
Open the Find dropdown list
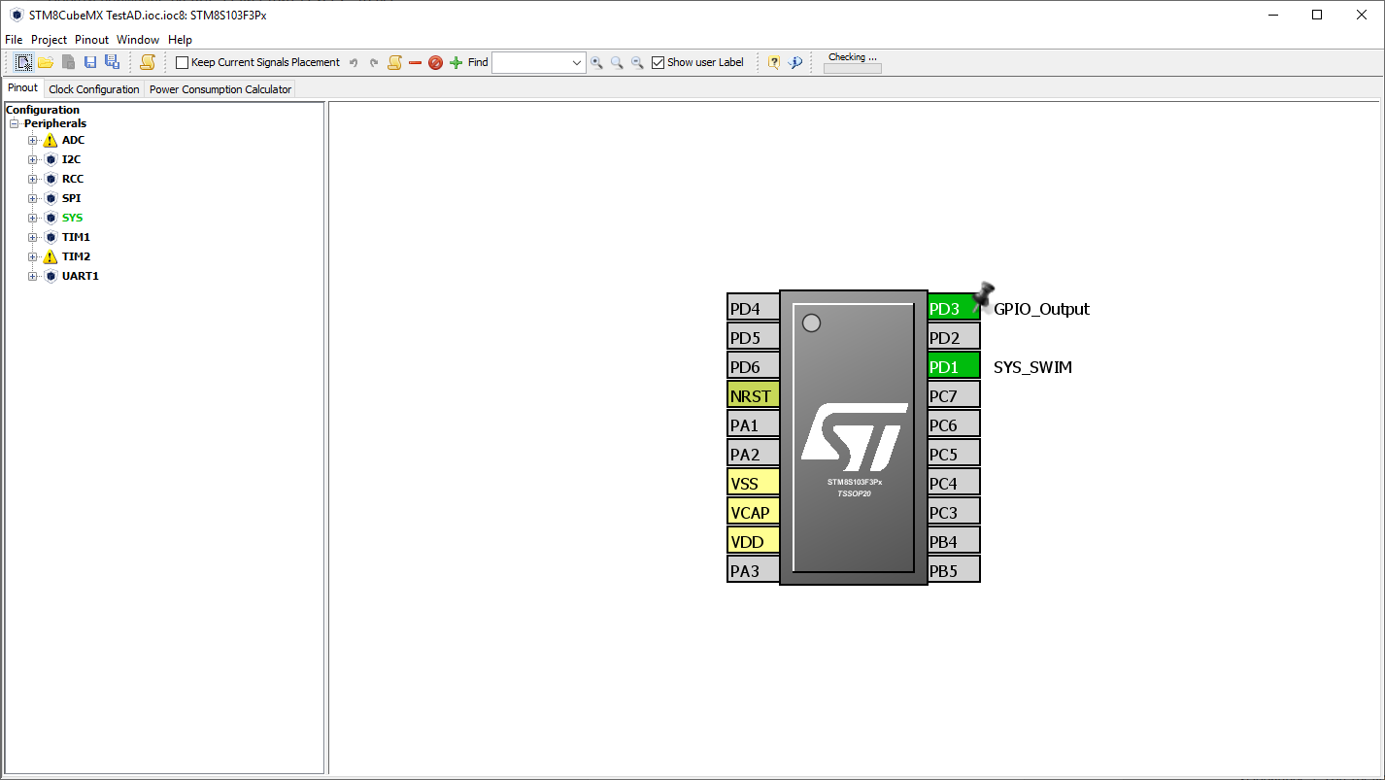tap(577, 62)
